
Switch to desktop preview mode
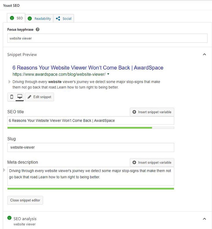tap(20, 97)
